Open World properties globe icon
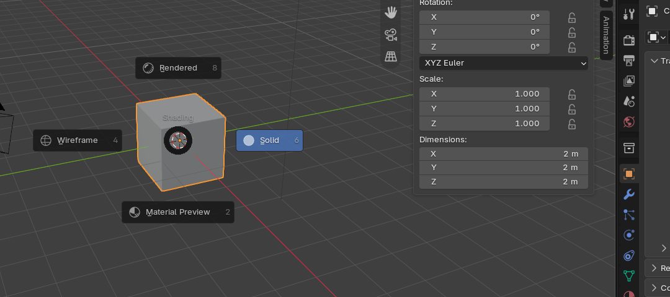The image size is (670, 297). (628, 122)
